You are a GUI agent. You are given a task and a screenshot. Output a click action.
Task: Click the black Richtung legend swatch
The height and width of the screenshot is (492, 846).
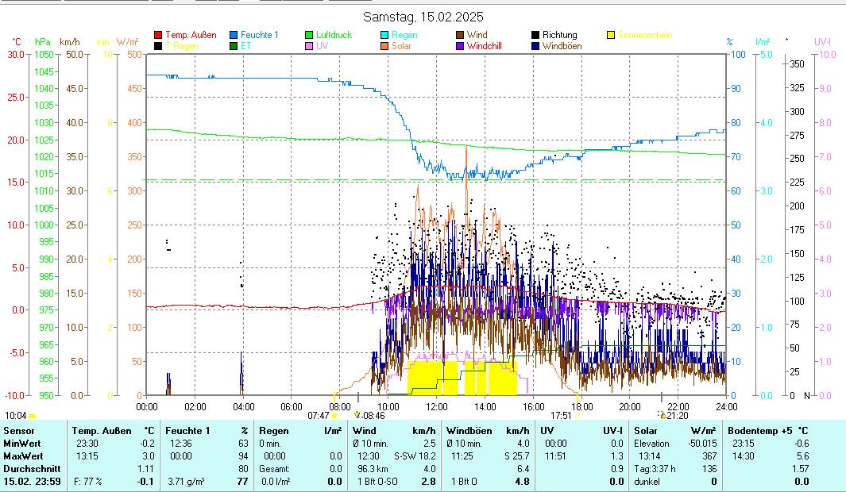pos(536,35)
